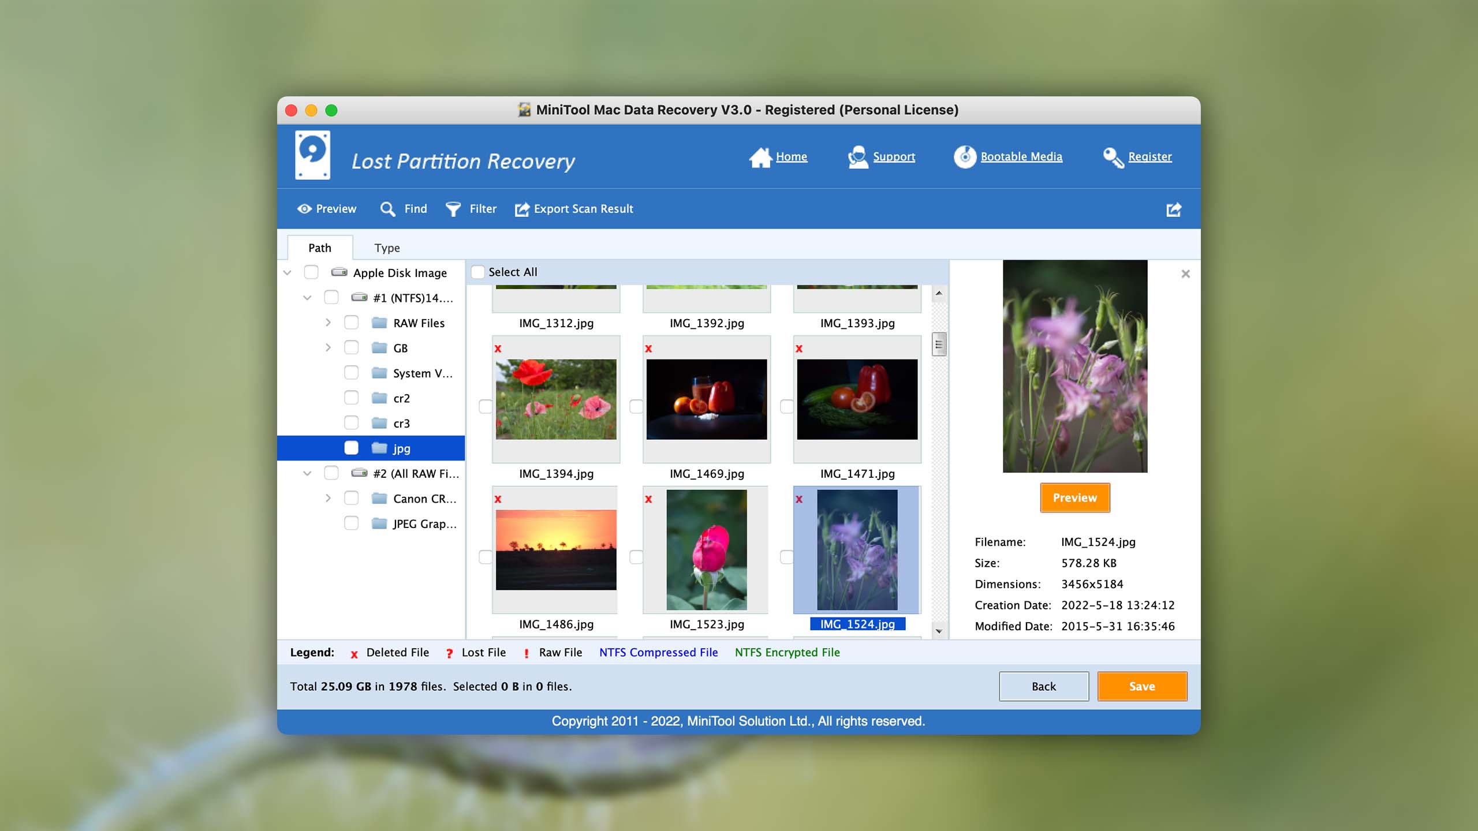Click the Back button
The image size is (1478, 831).
(1044, 686)
